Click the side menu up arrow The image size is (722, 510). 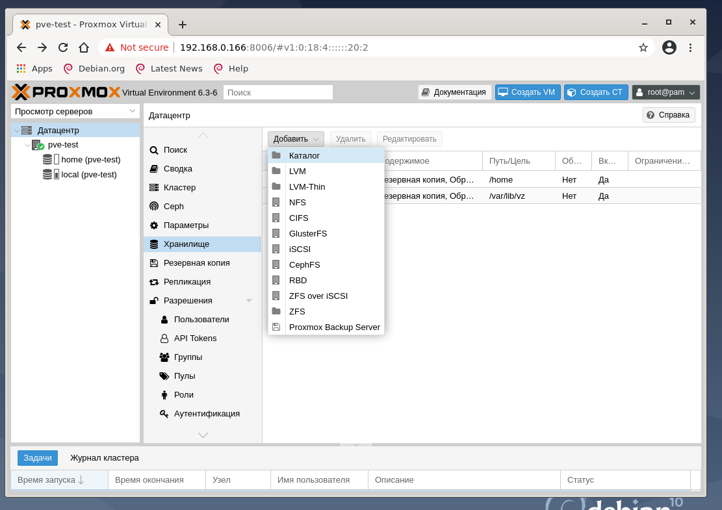203,135
